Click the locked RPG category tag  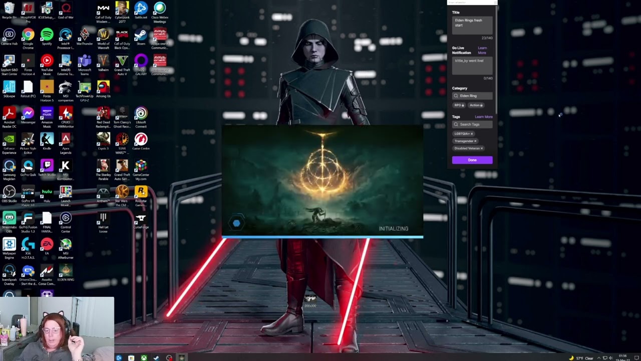(459, 105)
